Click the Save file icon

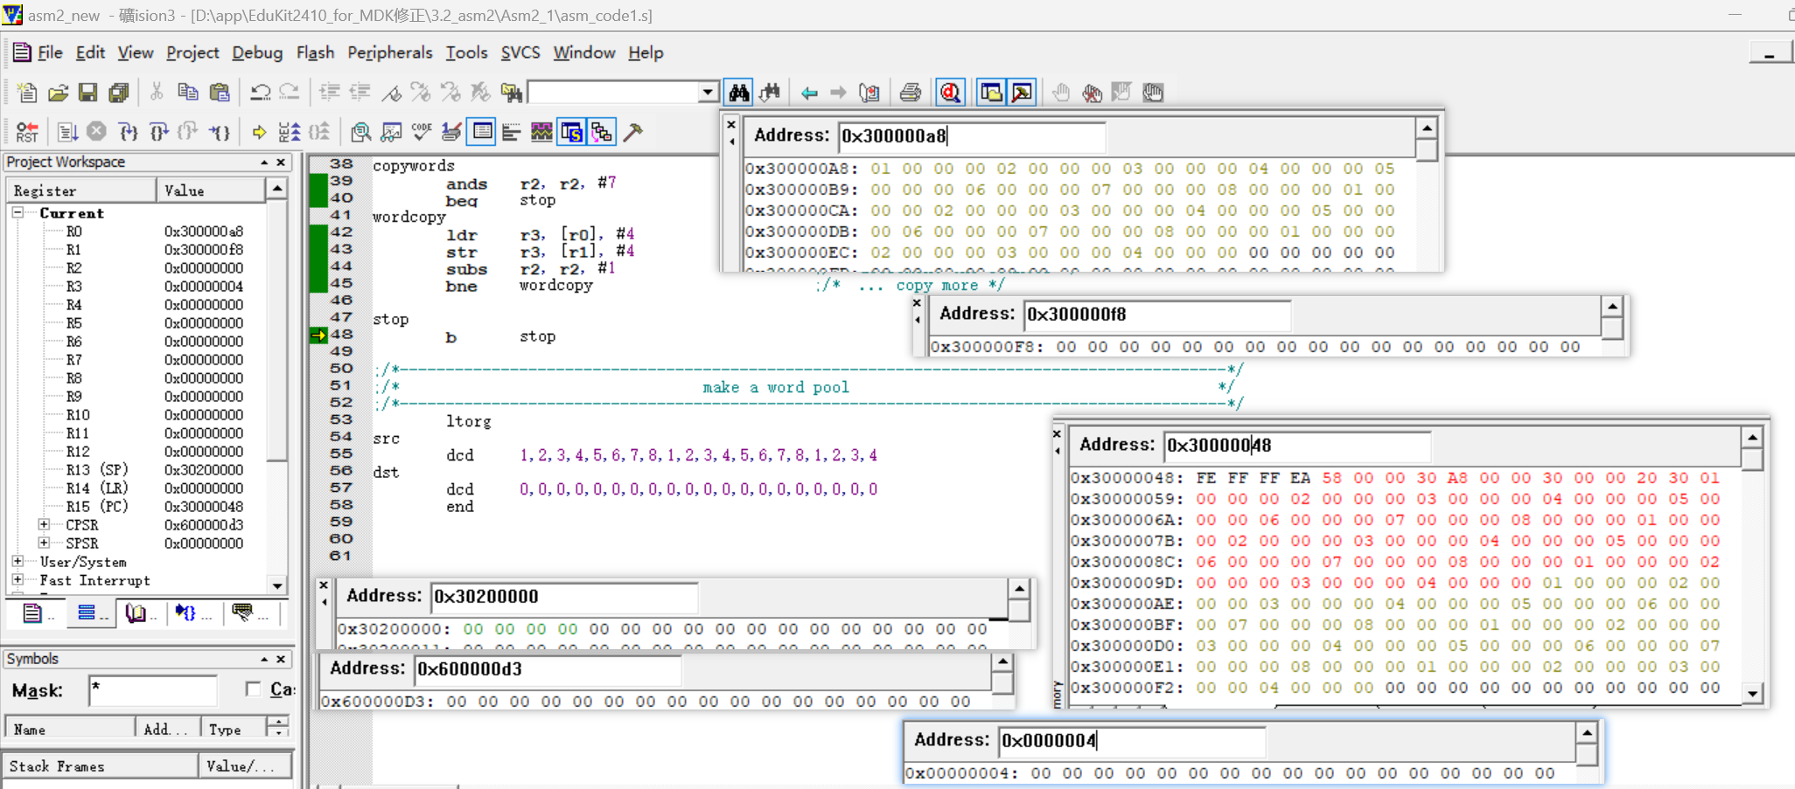pyautogui.click(x=87, y=93)
